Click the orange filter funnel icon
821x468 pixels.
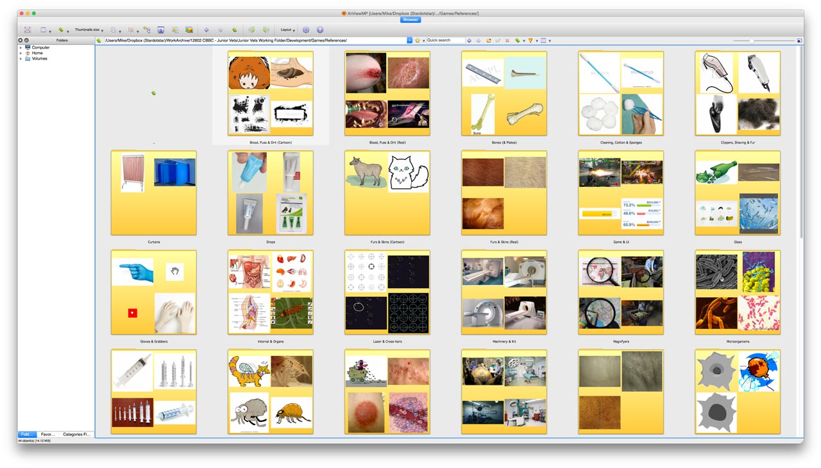(530, 40)
